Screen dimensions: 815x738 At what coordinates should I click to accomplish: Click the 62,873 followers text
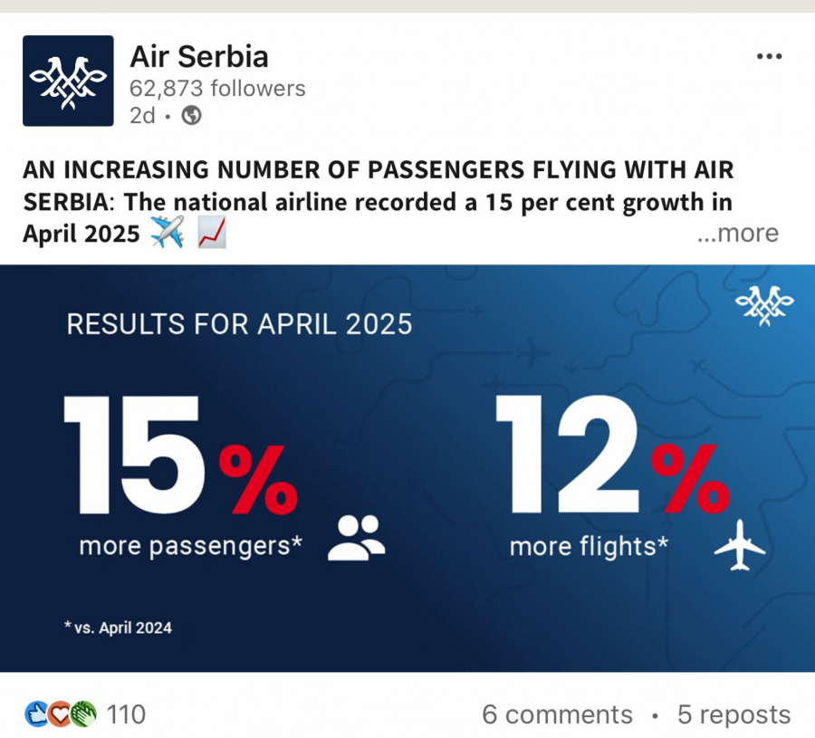(x=217, y=89)
